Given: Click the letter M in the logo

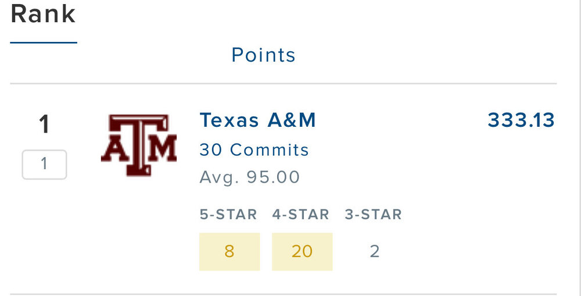Looking at the screenshot, I should click(x=163, y=149).
